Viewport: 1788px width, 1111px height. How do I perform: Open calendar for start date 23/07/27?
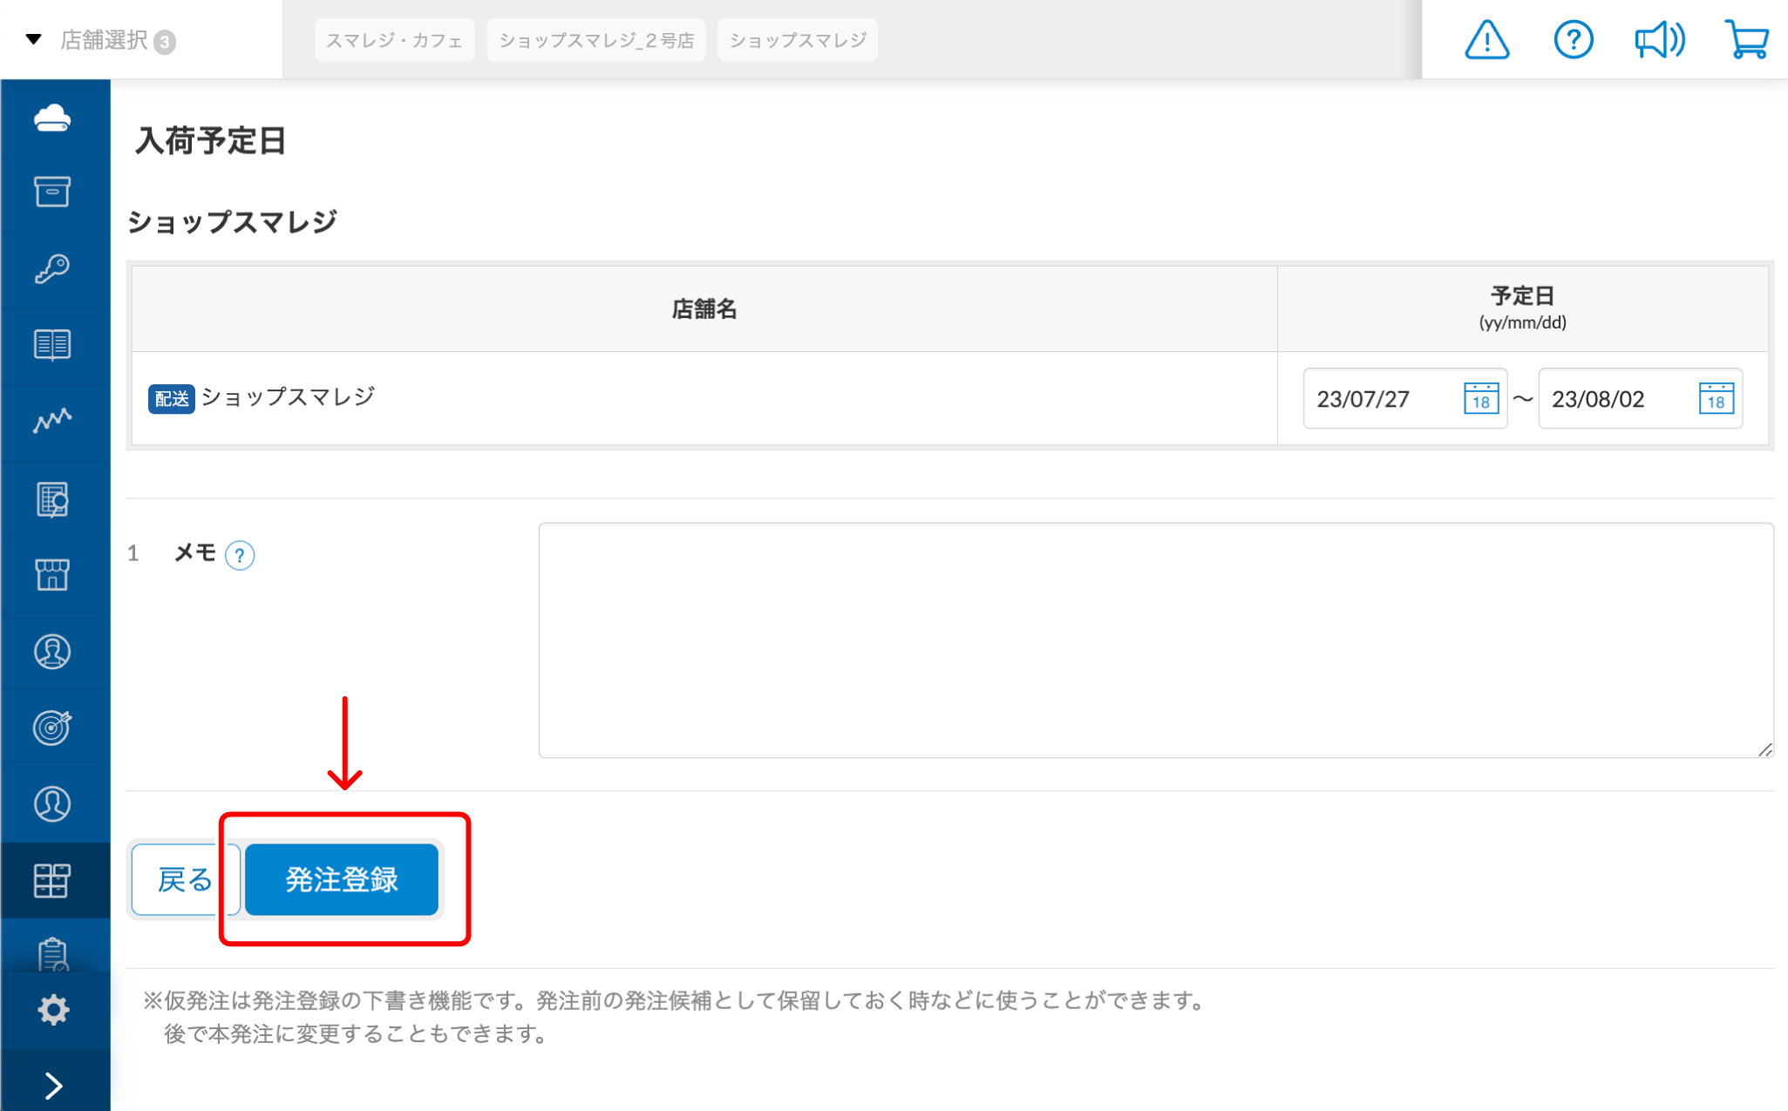coord(1480,398)
